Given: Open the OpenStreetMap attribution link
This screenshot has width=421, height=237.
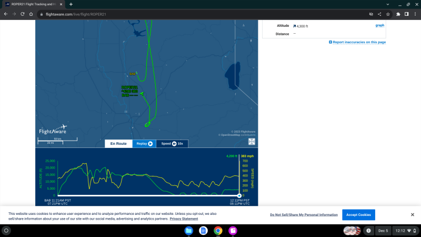Looking at the screenshot, I should [230, 135].
